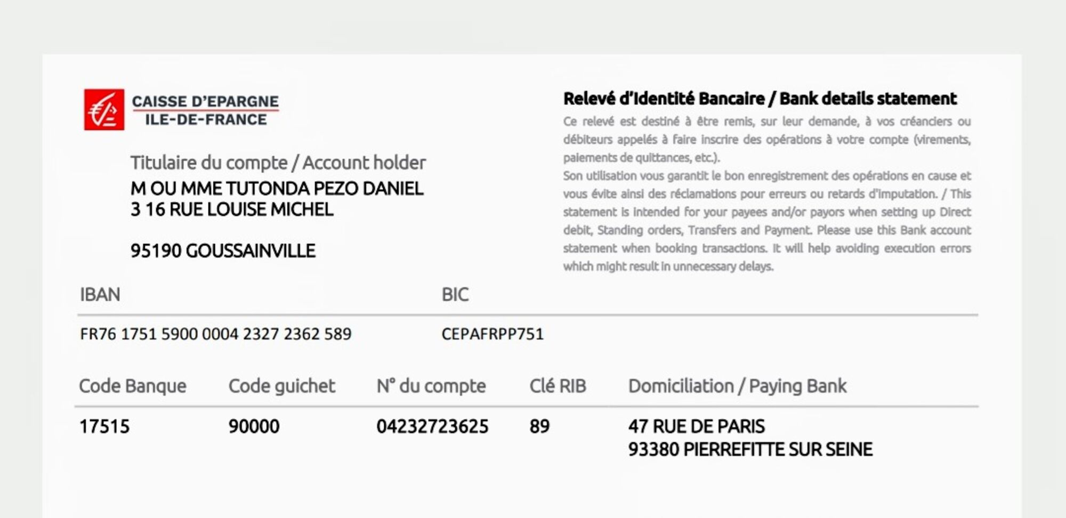This screenshot has height=518, width=1066.
Task: Click the red Caisse d'Epargne squirrel logo
Action: [104, 109]
